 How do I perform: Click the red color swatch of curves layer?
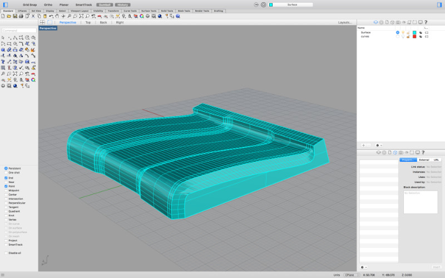[x=414, y=37]
